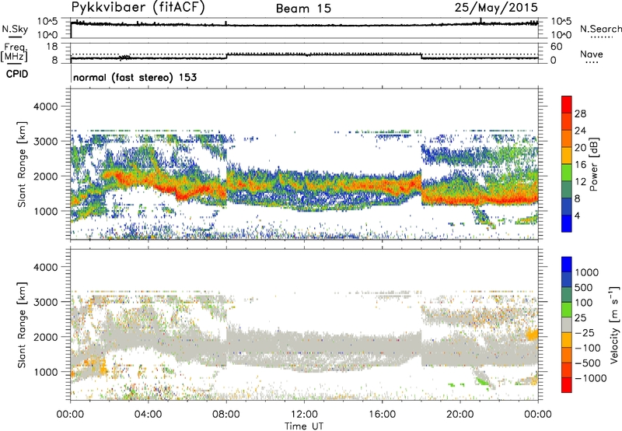Select the 20 label on Power color bar
The height and width of the screenshot is (431, 622).
click(580, 148)
